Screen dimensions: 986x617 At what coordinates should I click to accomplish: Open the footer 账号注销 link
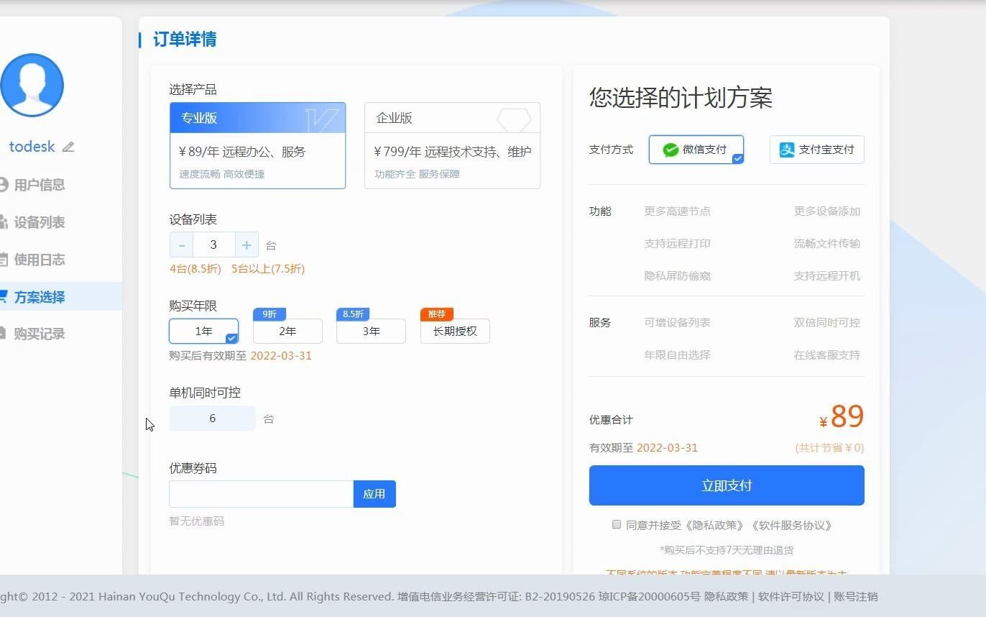[855, 596]
